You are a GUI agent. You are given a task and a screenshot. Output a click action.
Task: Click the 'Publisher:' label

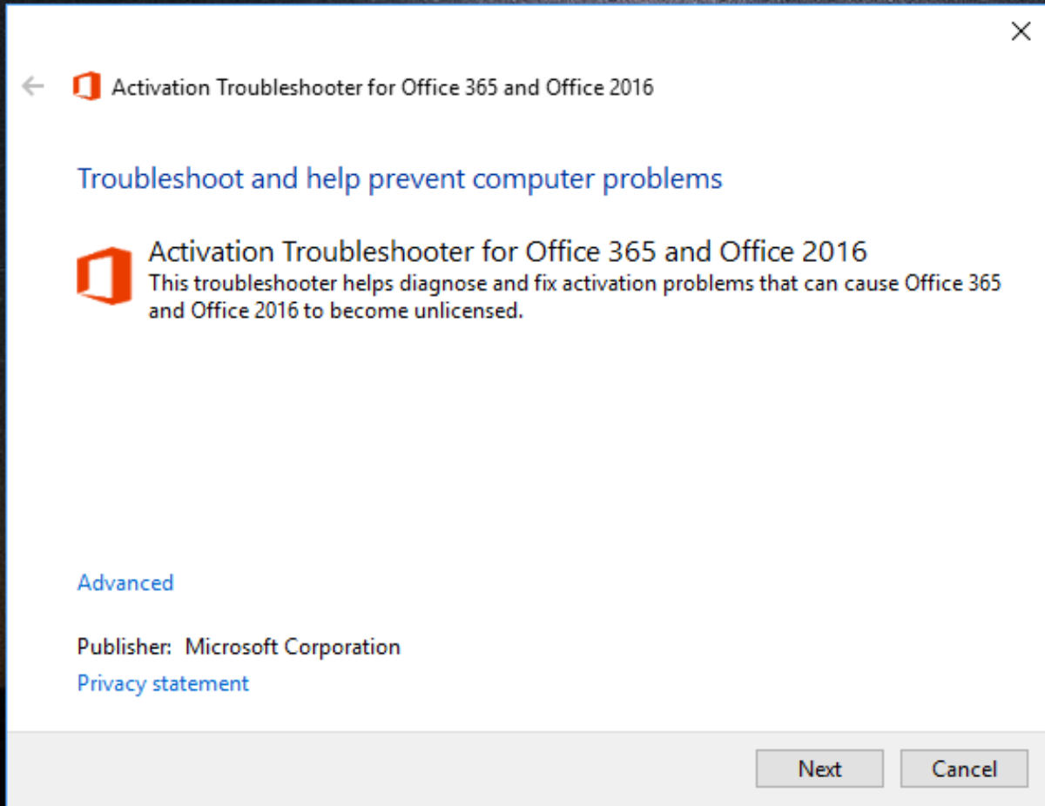pos(125,647)
